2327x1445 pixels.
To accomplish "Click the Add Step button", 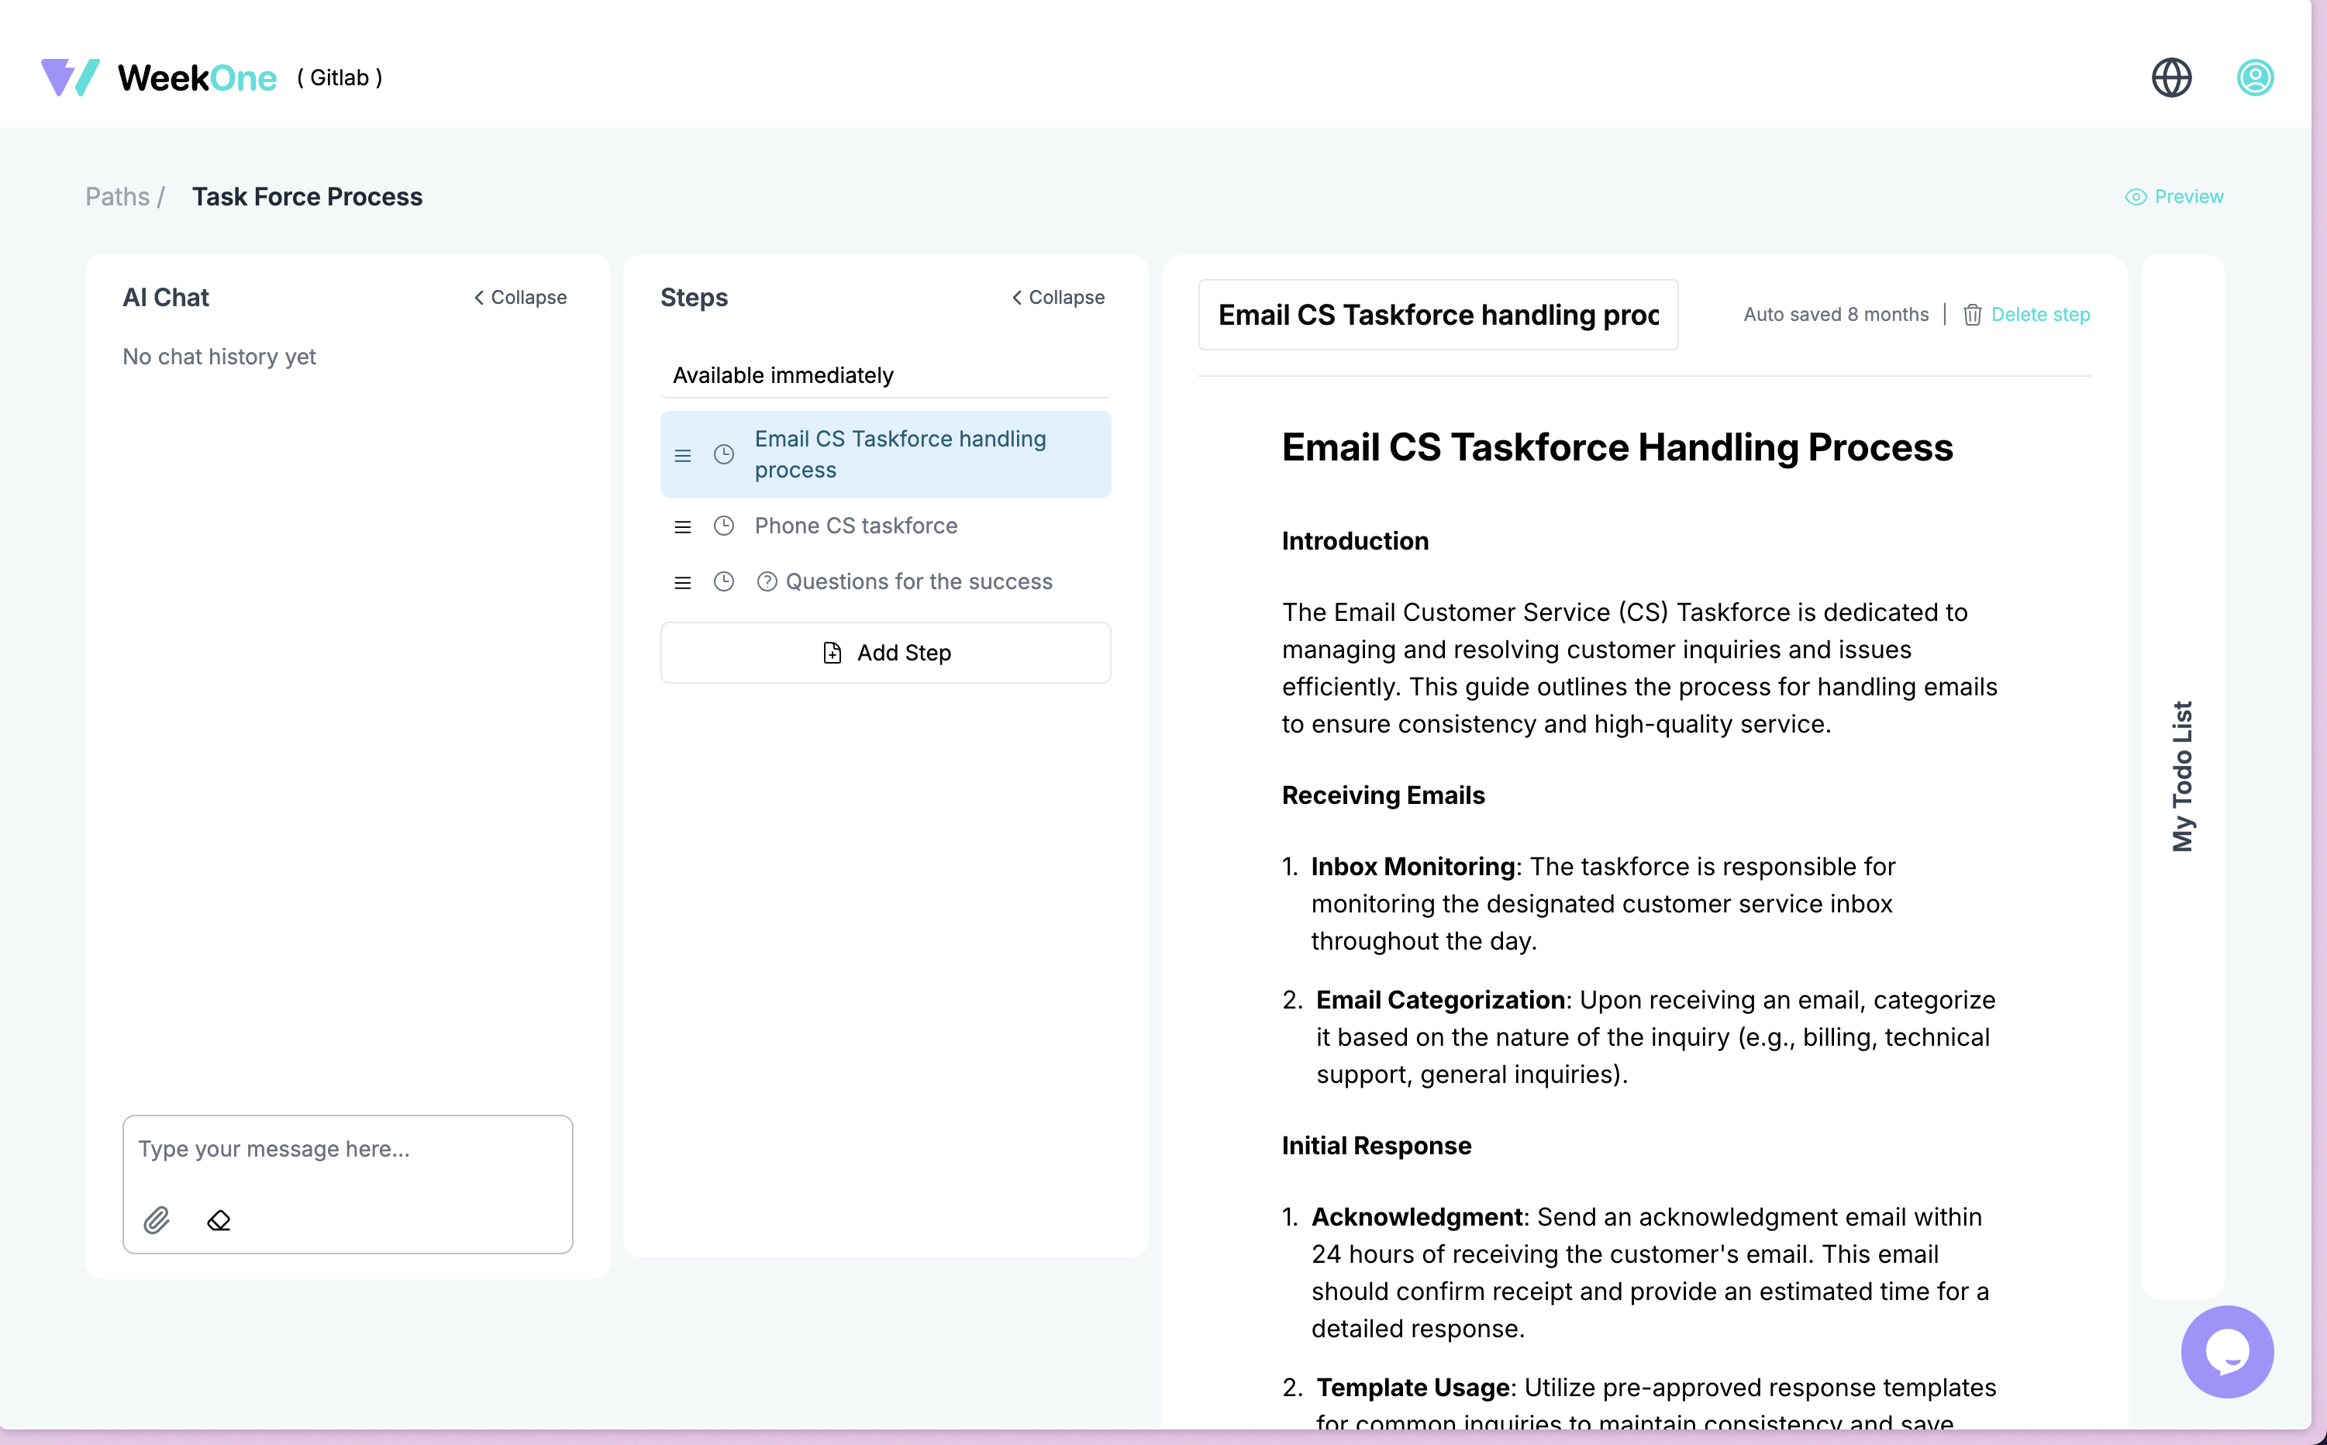I will coord(885,653).
